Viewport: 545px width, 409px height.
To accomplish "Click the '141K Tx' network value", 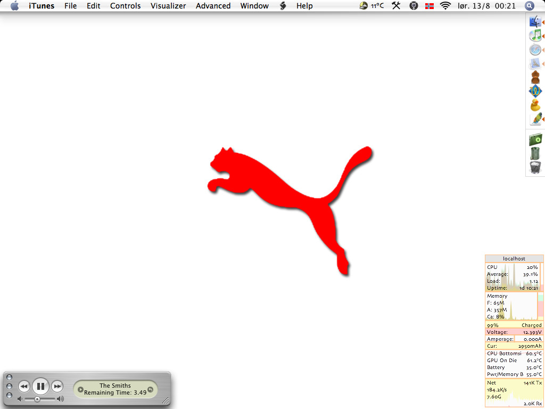I will click(x=533, y=383).
